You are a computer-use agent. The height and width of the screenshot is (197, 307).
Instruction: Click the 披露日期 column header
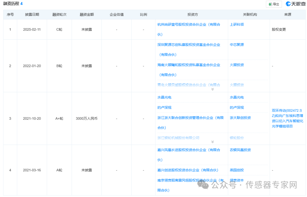[x=32, y=15]
